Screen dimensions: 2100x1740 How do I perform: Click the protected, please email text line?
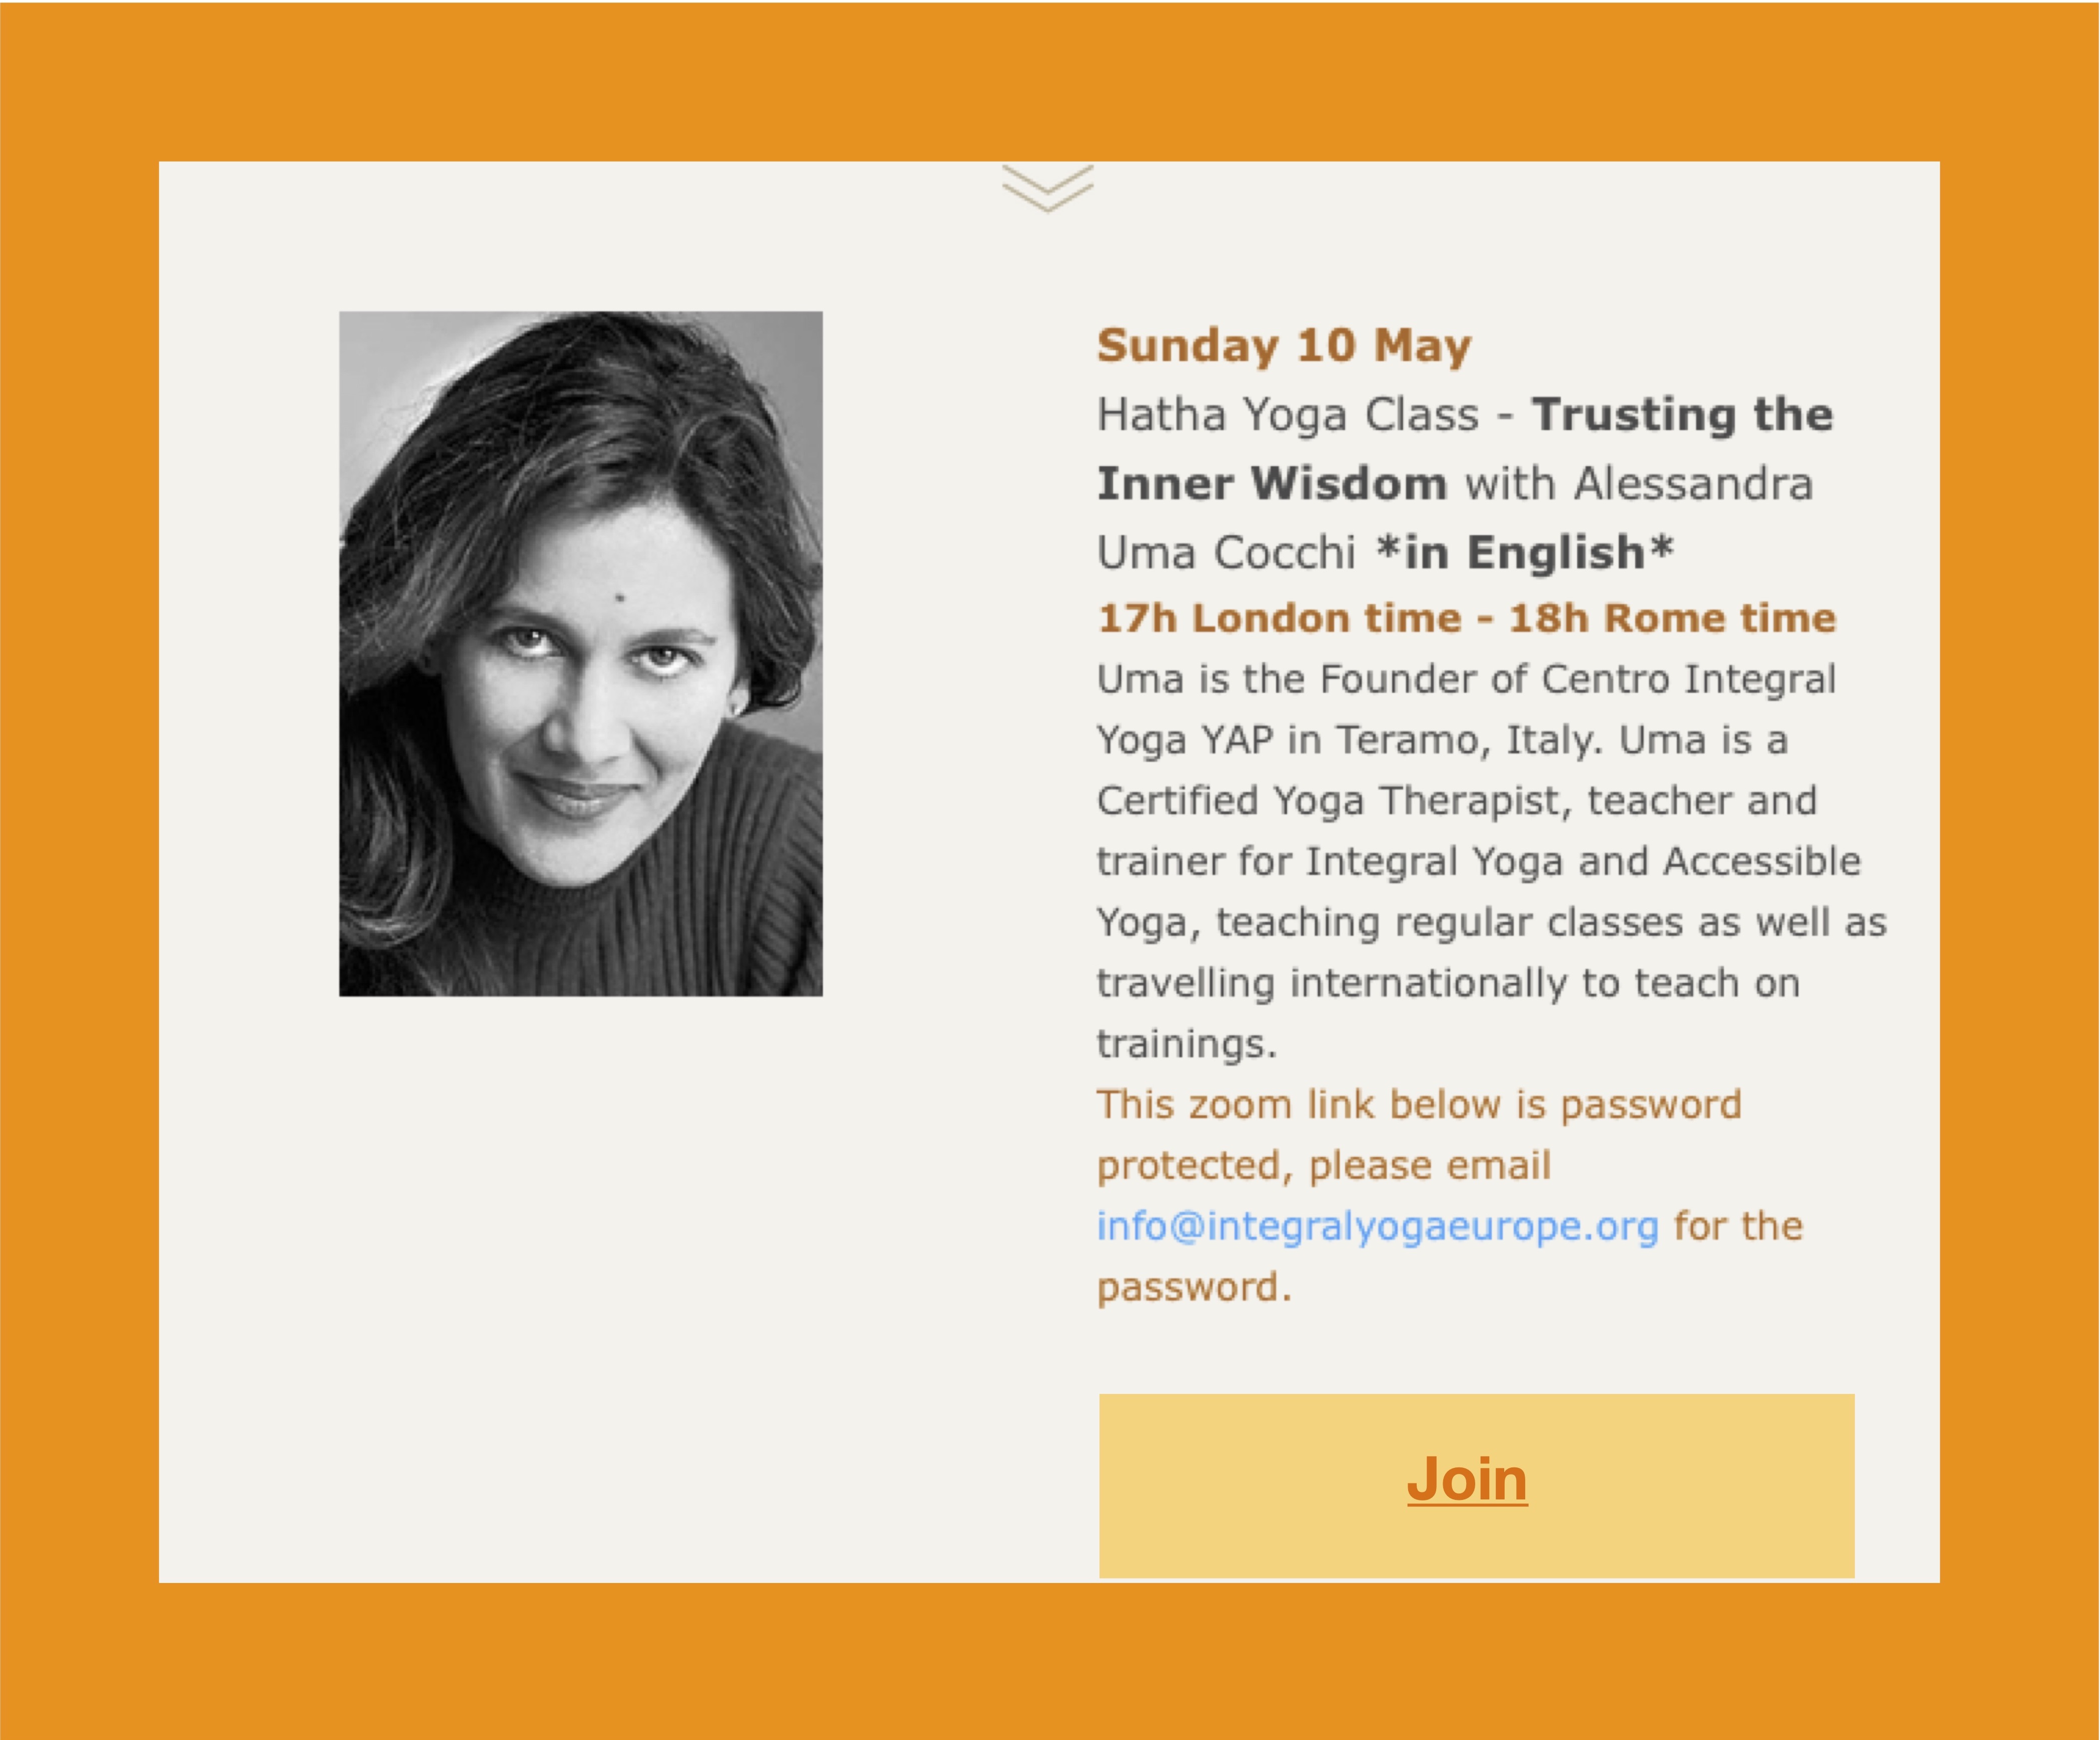(x=1324, y=1166)
